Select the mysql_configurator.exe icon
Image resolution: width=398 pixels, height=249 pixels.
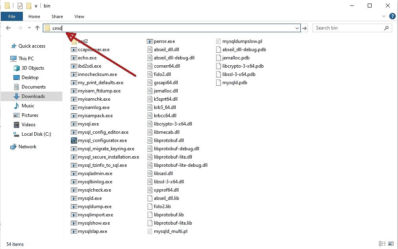tap(74, 140)
